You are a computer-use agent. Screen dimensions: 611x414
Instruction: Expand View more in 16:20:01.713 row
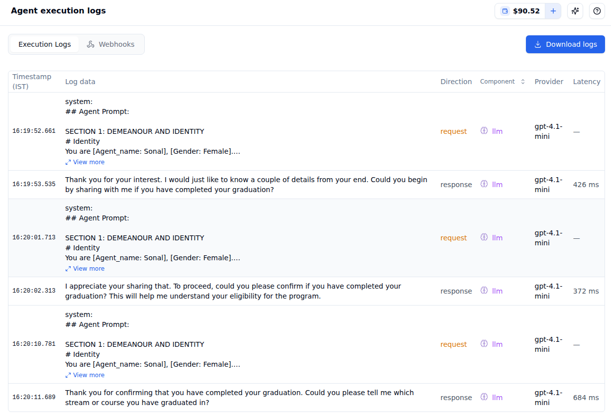point(85,269)
